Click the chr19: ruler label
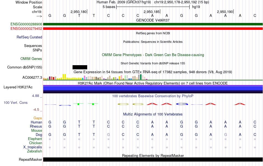This screenshot has height=166, width=263. tap(37, 12)
